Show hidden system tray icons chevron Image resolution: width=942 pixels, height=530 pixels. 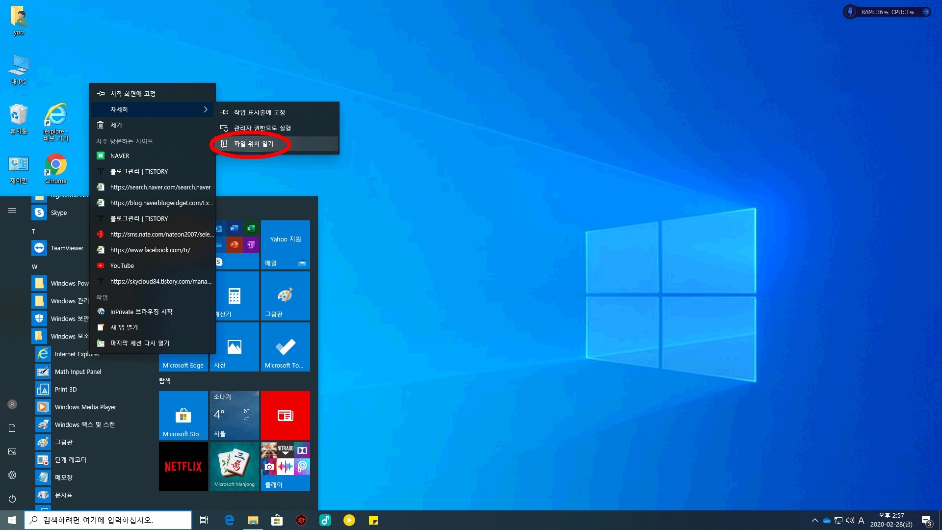814,520
